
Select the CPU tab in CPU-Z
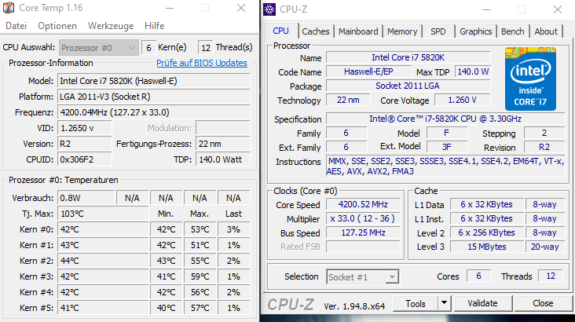[x=281, y=31]
